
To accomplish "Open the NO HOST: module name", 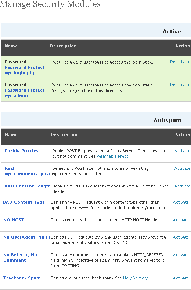I will (14, 220).
